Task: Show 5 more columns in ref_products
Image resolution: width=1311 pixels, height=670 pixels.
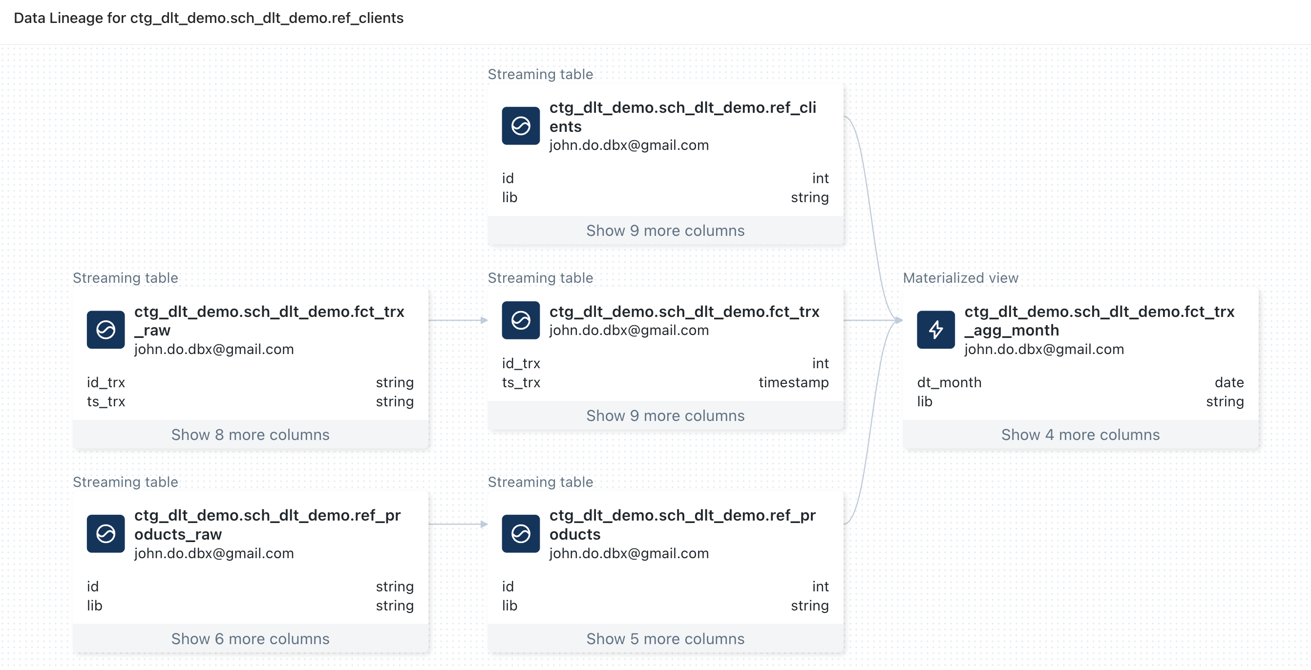Action: [x=665, y=638]
